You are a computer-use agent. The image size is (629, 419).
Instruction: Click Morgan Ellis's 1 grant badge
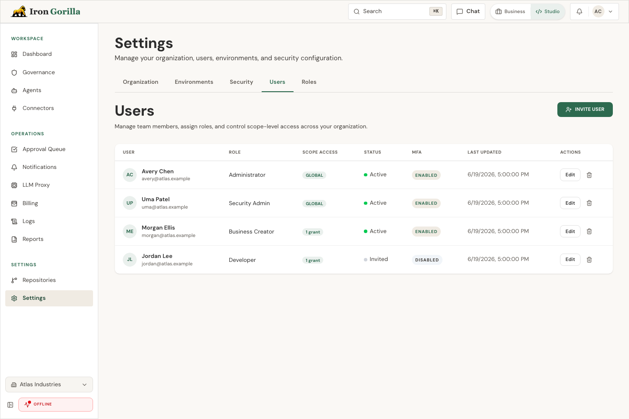click(313, 232)
